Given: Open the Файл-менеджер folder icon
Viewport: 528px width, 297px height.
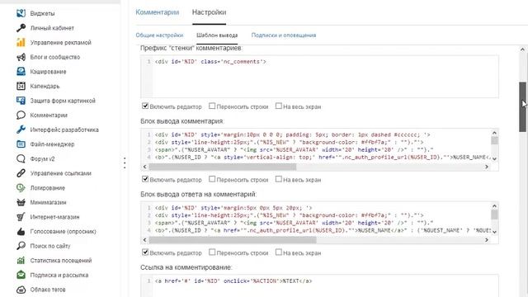Looking at the screenshot, I should [x=21, y=144].
